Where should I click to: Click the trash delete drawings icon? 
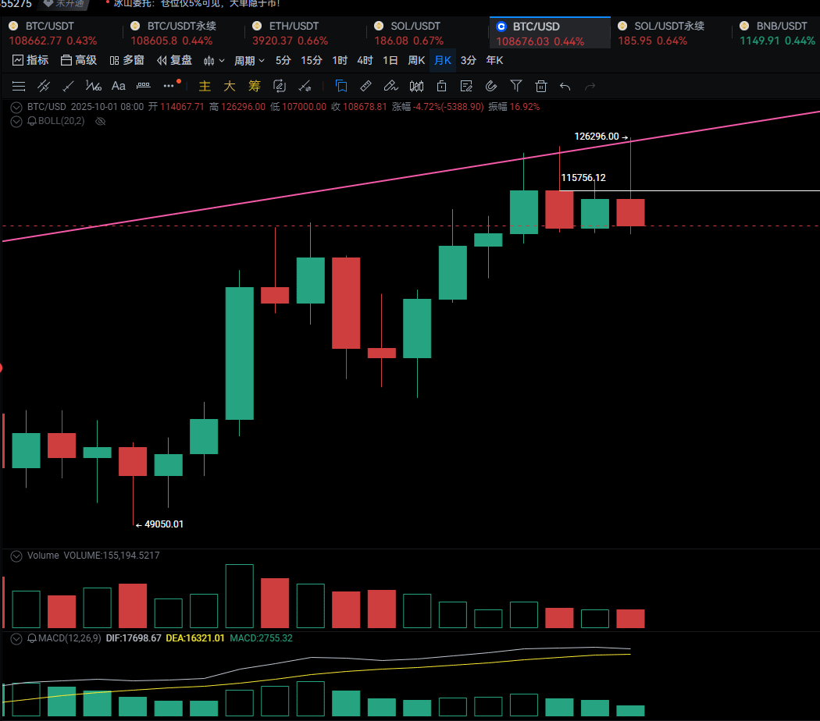tap(541, 86)
